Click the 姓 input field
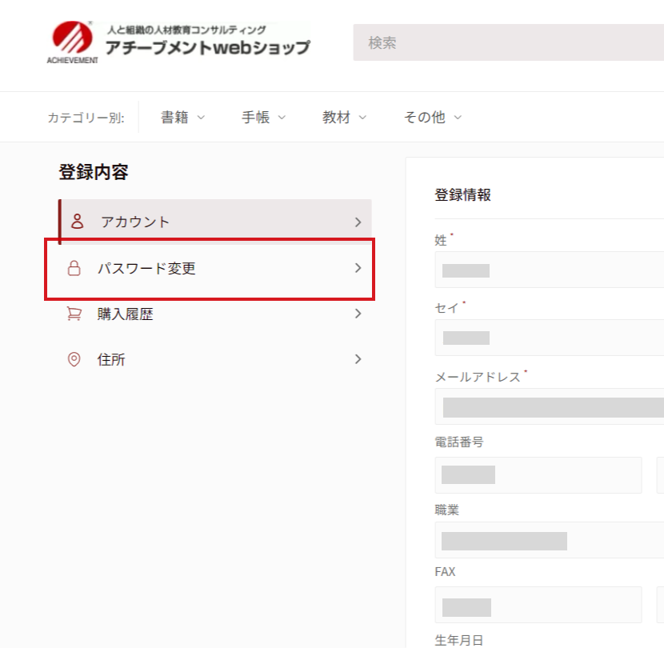This screenshot has width=664, height=648. click(x=550, y=270)
